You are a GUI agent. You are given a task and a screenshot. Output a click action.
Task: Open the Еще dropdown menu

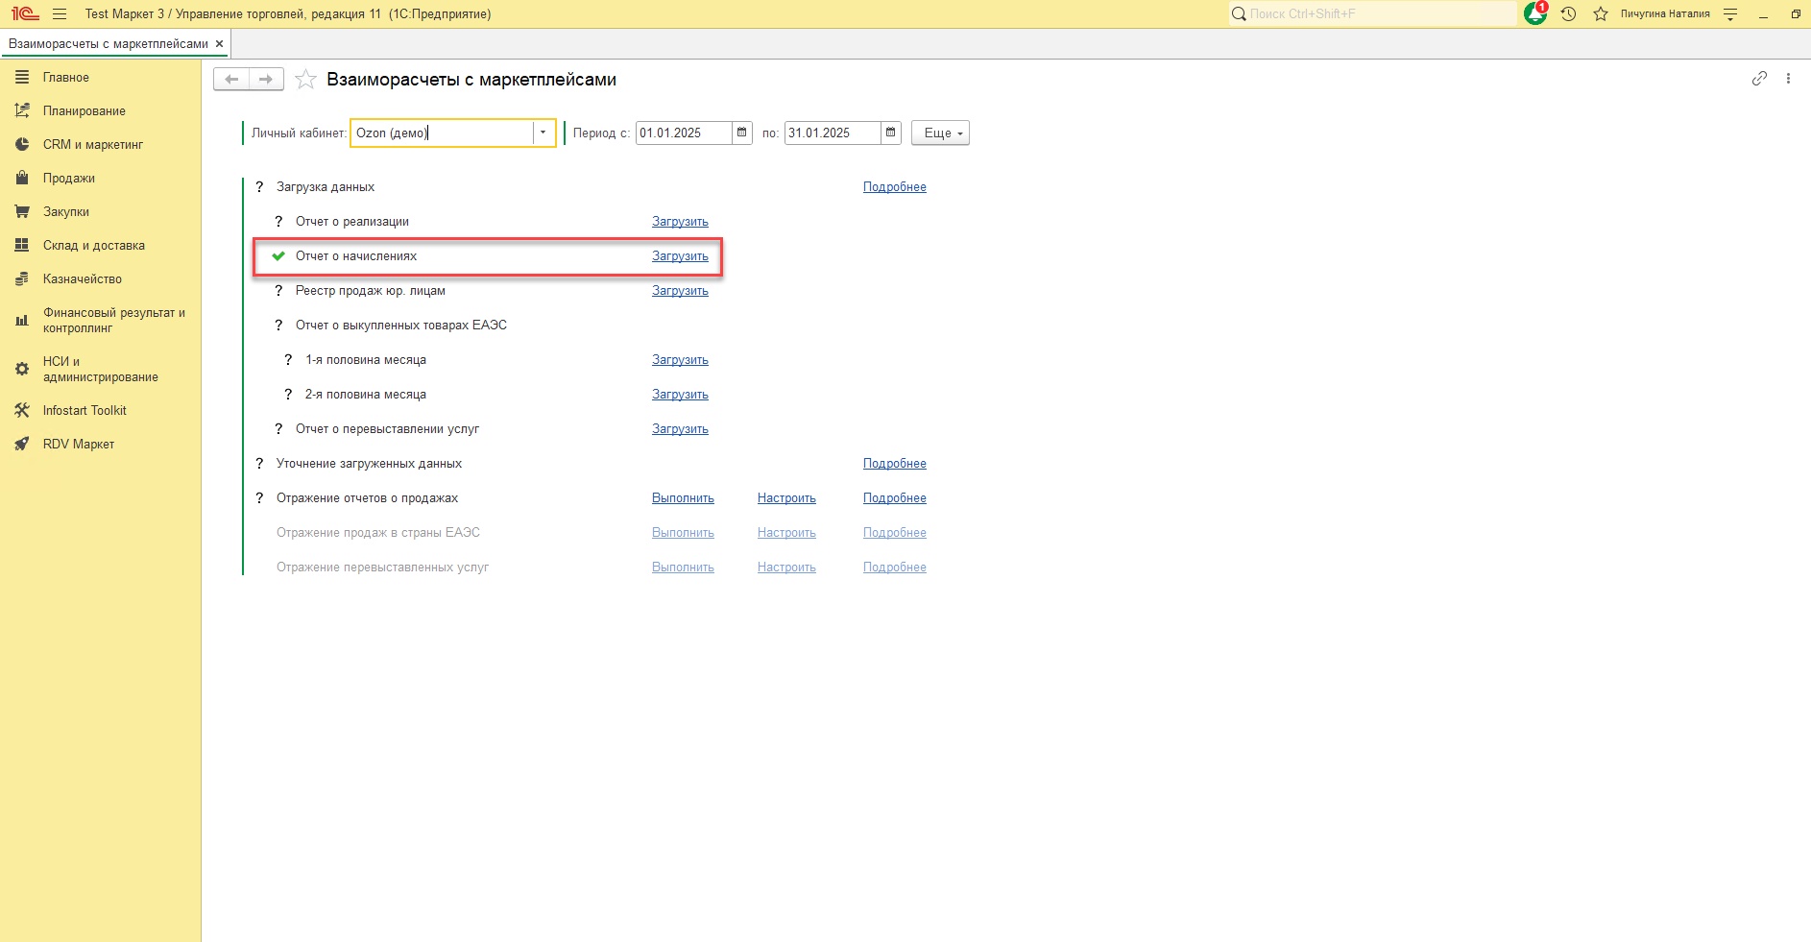pos(940,133)
